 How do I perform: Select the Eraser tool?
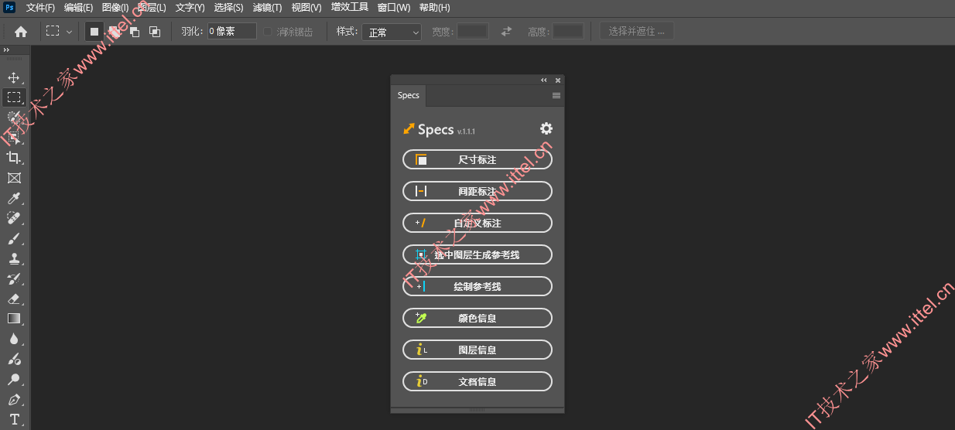14,299
